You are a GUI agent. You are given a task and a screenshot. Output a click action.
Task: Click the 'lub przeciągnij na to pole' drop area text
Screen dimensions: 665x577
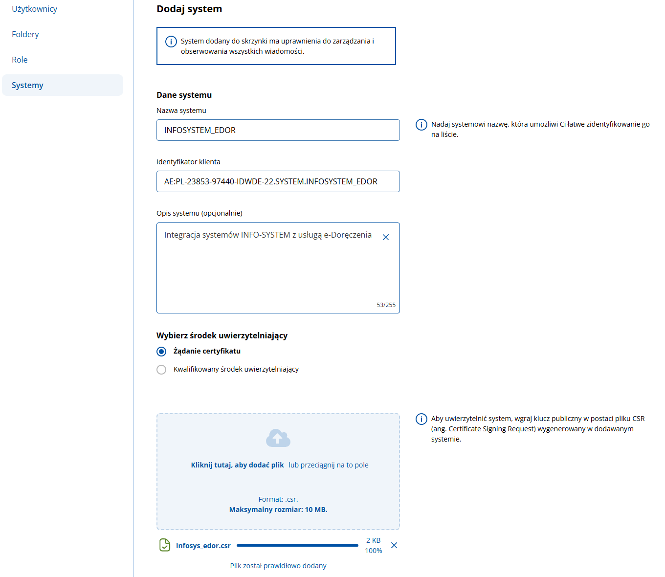[x=329, y=465]
